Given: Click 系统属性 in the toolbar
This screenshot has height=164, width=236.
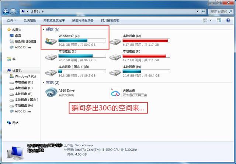Looking at the screenshot, I should coord(30,20).
